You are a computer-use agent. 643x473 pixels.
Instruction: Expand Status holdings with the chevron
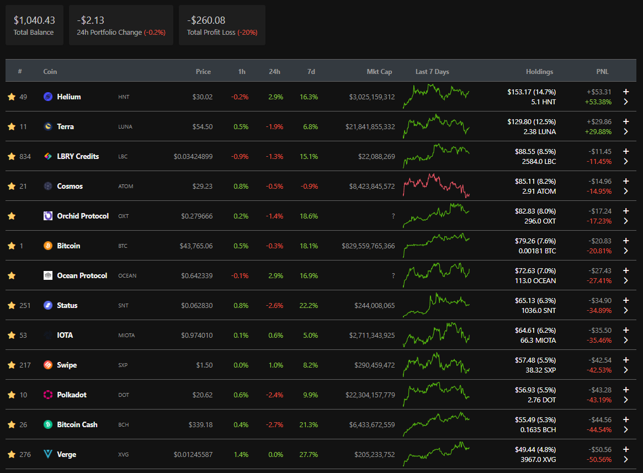(x=626, y=311)
